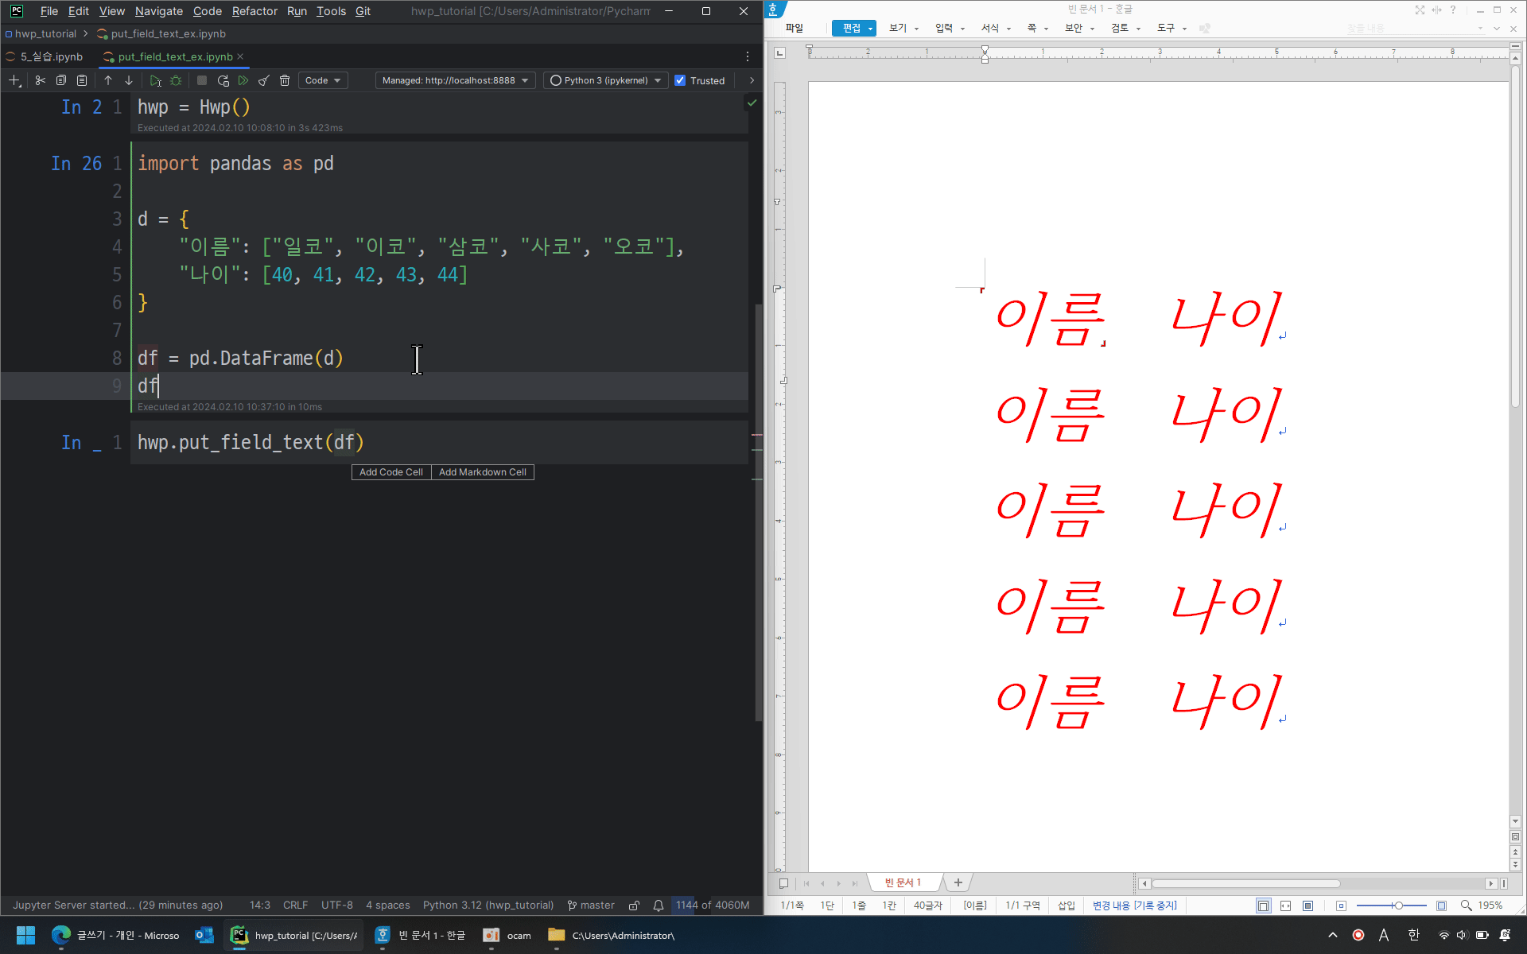Toggle the Trusted checkbox
This screenshot has height=954, width=1527.
coord(680,80)
